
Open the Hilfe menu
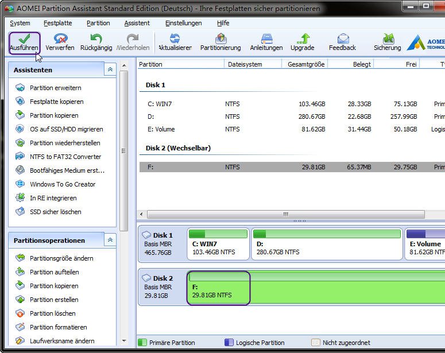223,23
